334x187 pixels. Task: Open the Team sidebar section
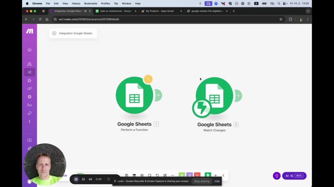(x=29, y=64)
